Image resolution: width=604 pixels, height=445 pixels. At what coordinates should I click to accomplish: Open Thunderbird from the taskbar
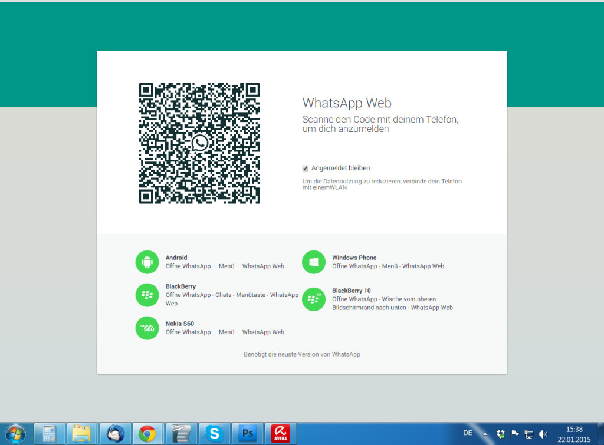coord(114,433)
